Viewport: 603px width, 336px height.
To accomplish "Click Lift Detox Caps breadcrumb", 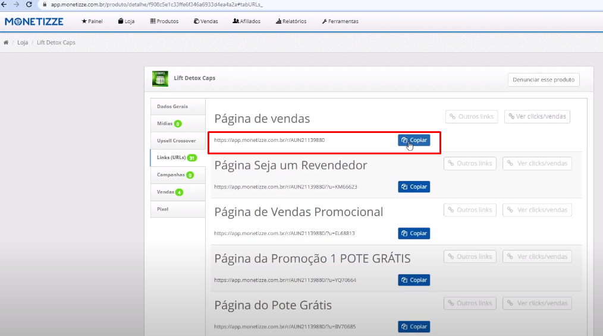I will point(56,43).
